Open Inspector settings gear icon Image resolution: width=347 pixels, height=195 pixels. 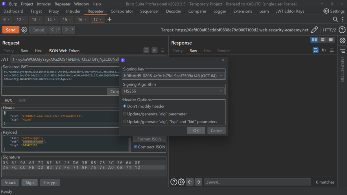pos(342,40)
